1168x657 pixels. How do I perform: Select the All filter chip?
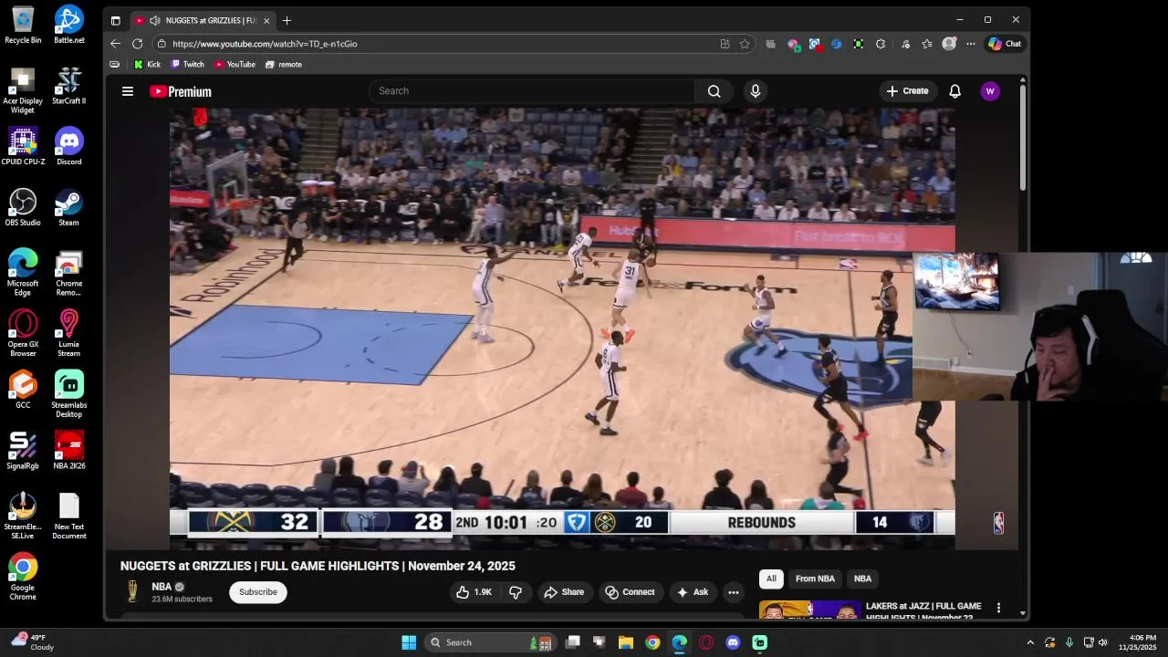(x=771, y=579)
